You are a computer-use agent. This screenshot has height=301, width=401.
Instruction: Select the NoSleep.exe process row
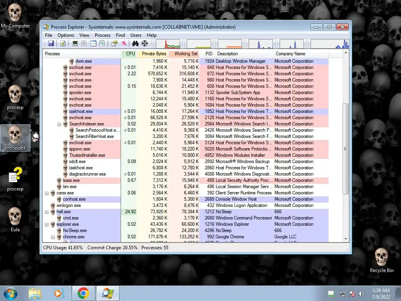click(186, 230)
